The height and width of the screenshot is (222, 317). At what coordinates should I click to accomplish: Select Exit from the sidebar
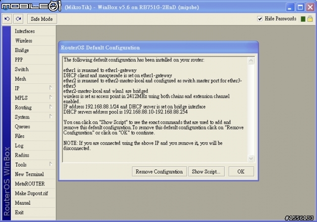click(33, 212)
